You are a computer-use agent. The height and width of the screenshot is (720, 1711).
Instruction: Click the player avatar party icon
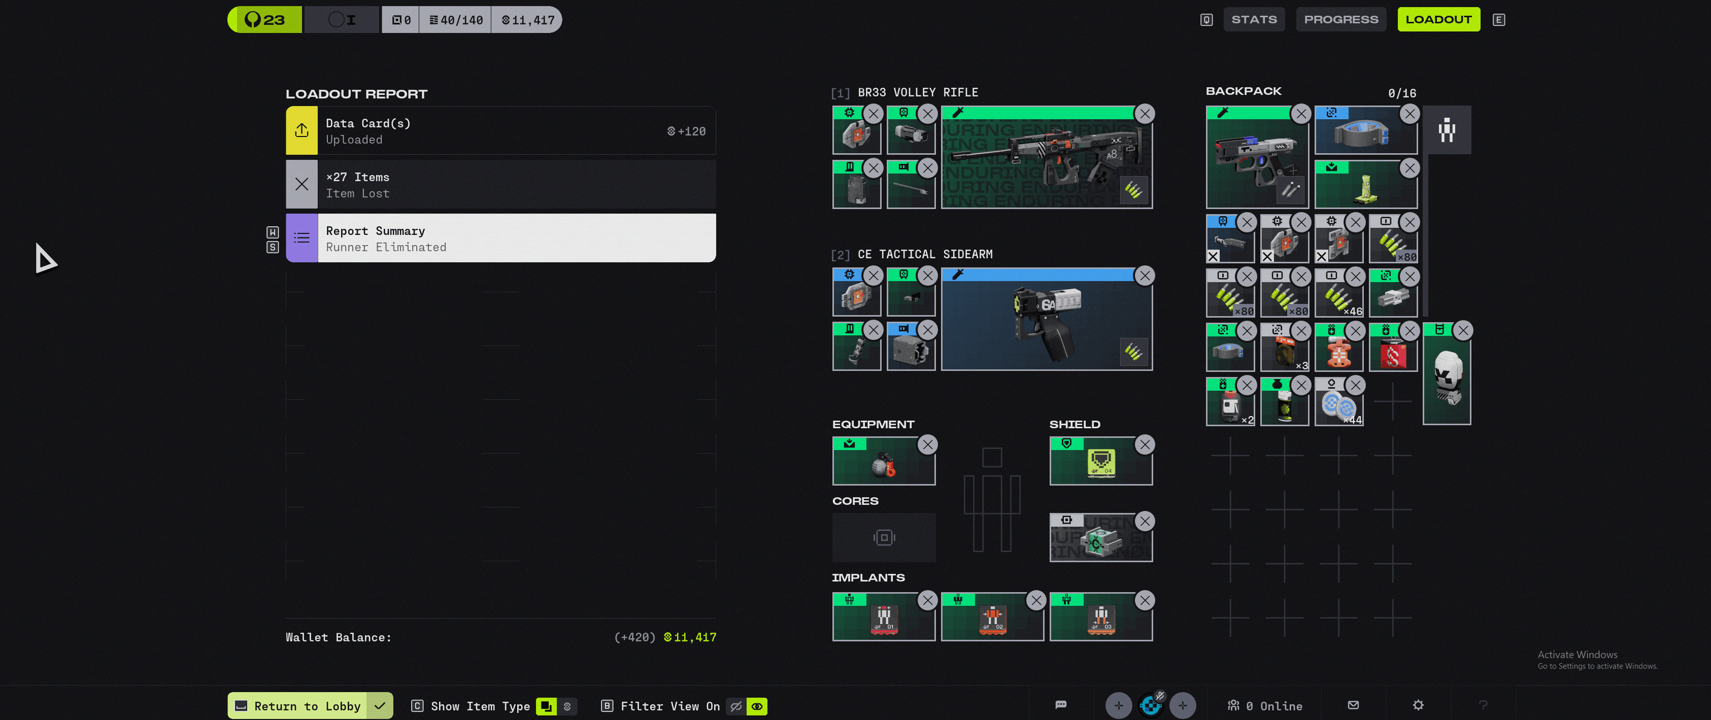1151,705
